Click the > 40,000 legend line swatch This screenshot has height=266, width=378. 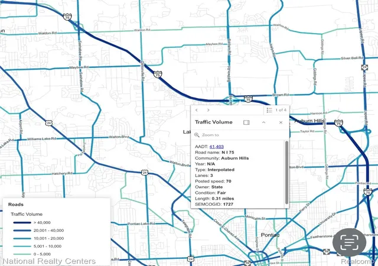(22, 222)
